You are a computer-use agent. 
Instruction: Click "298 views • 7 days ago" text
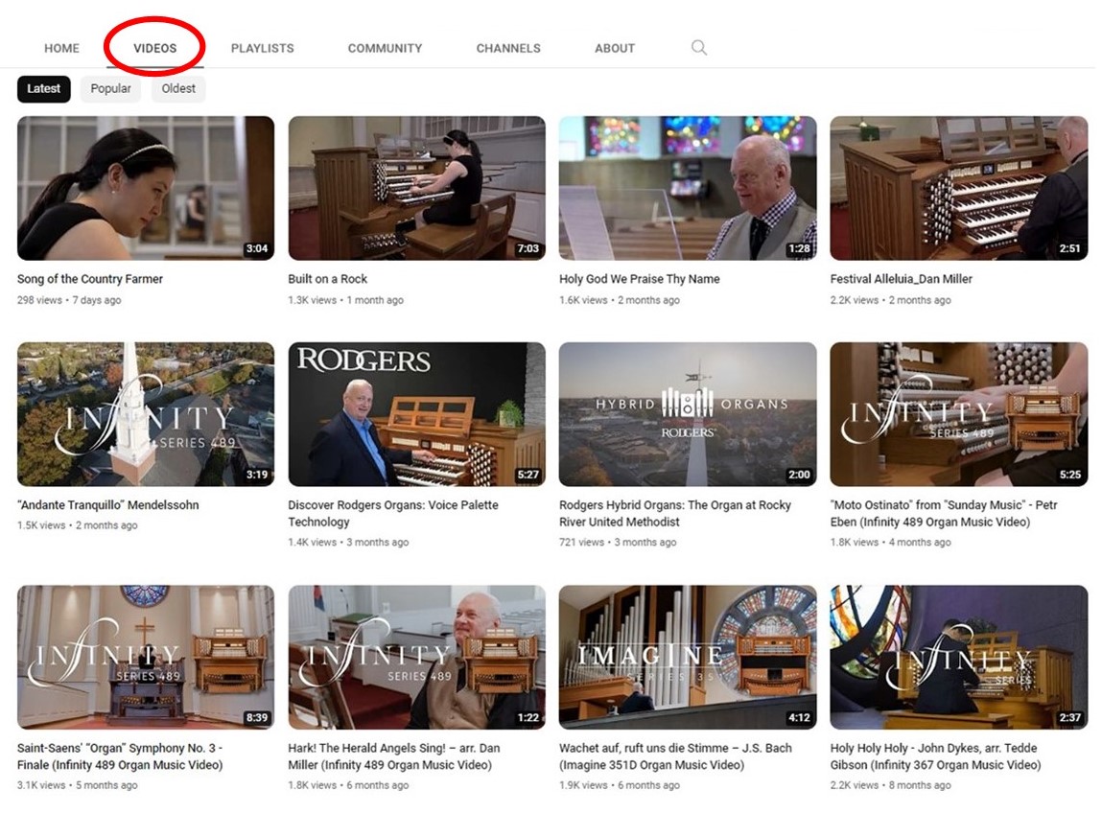(69, 300)
